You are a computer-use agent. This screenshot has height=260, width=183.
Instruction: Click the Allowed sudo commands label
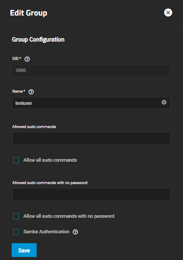[34, 127]
